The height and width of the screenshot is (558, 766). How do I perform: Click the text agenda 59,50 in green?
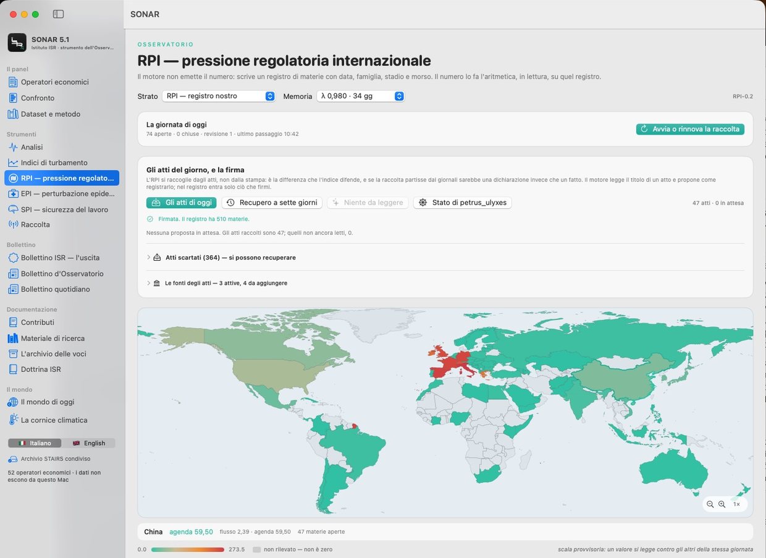click(191, 532)
